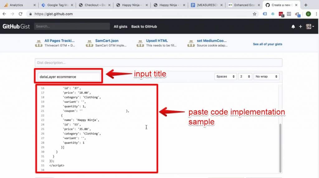Click code line 'quantity': 1,
Viewport: 319px width, 178px height.
pos(74,106)
